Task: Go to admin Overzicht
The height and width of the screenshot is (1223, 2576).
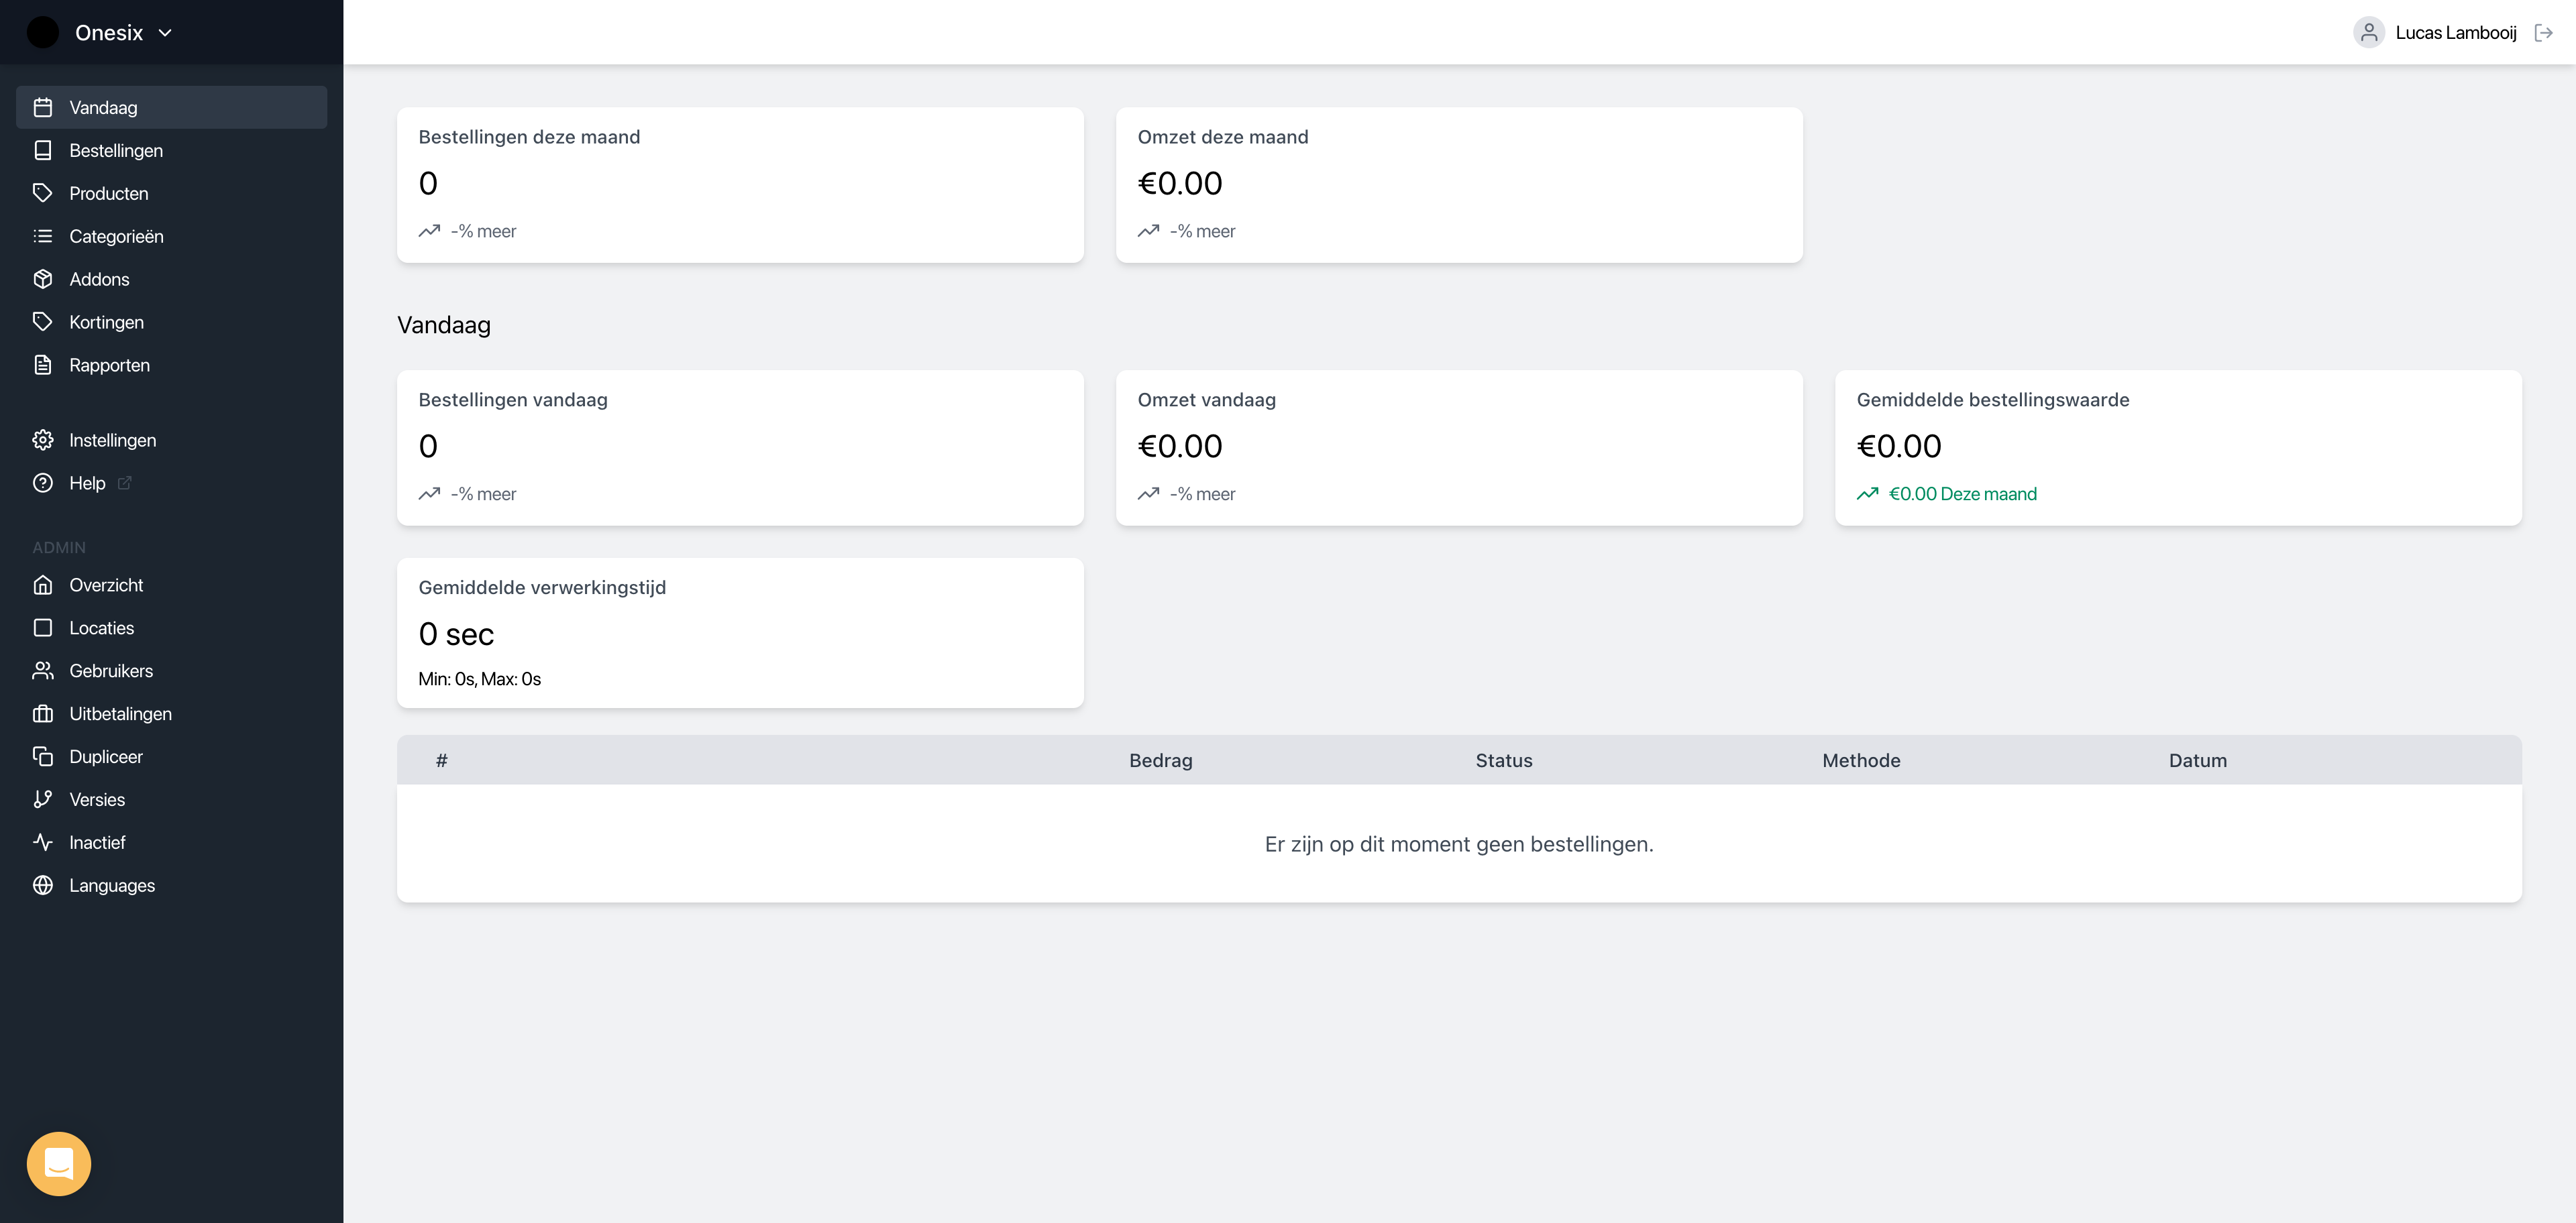Action: pos(172,585)
